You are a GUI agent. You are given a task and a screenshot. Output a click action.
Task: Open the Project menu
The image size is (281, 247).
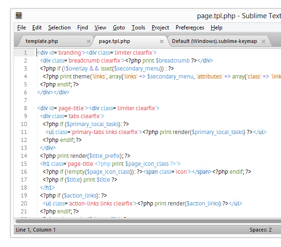[161, 28]
